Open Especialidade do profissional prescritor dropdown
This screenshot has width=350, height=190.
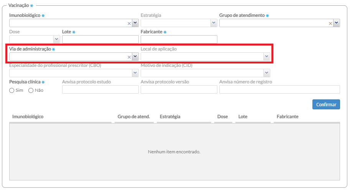tap(135, 73)
